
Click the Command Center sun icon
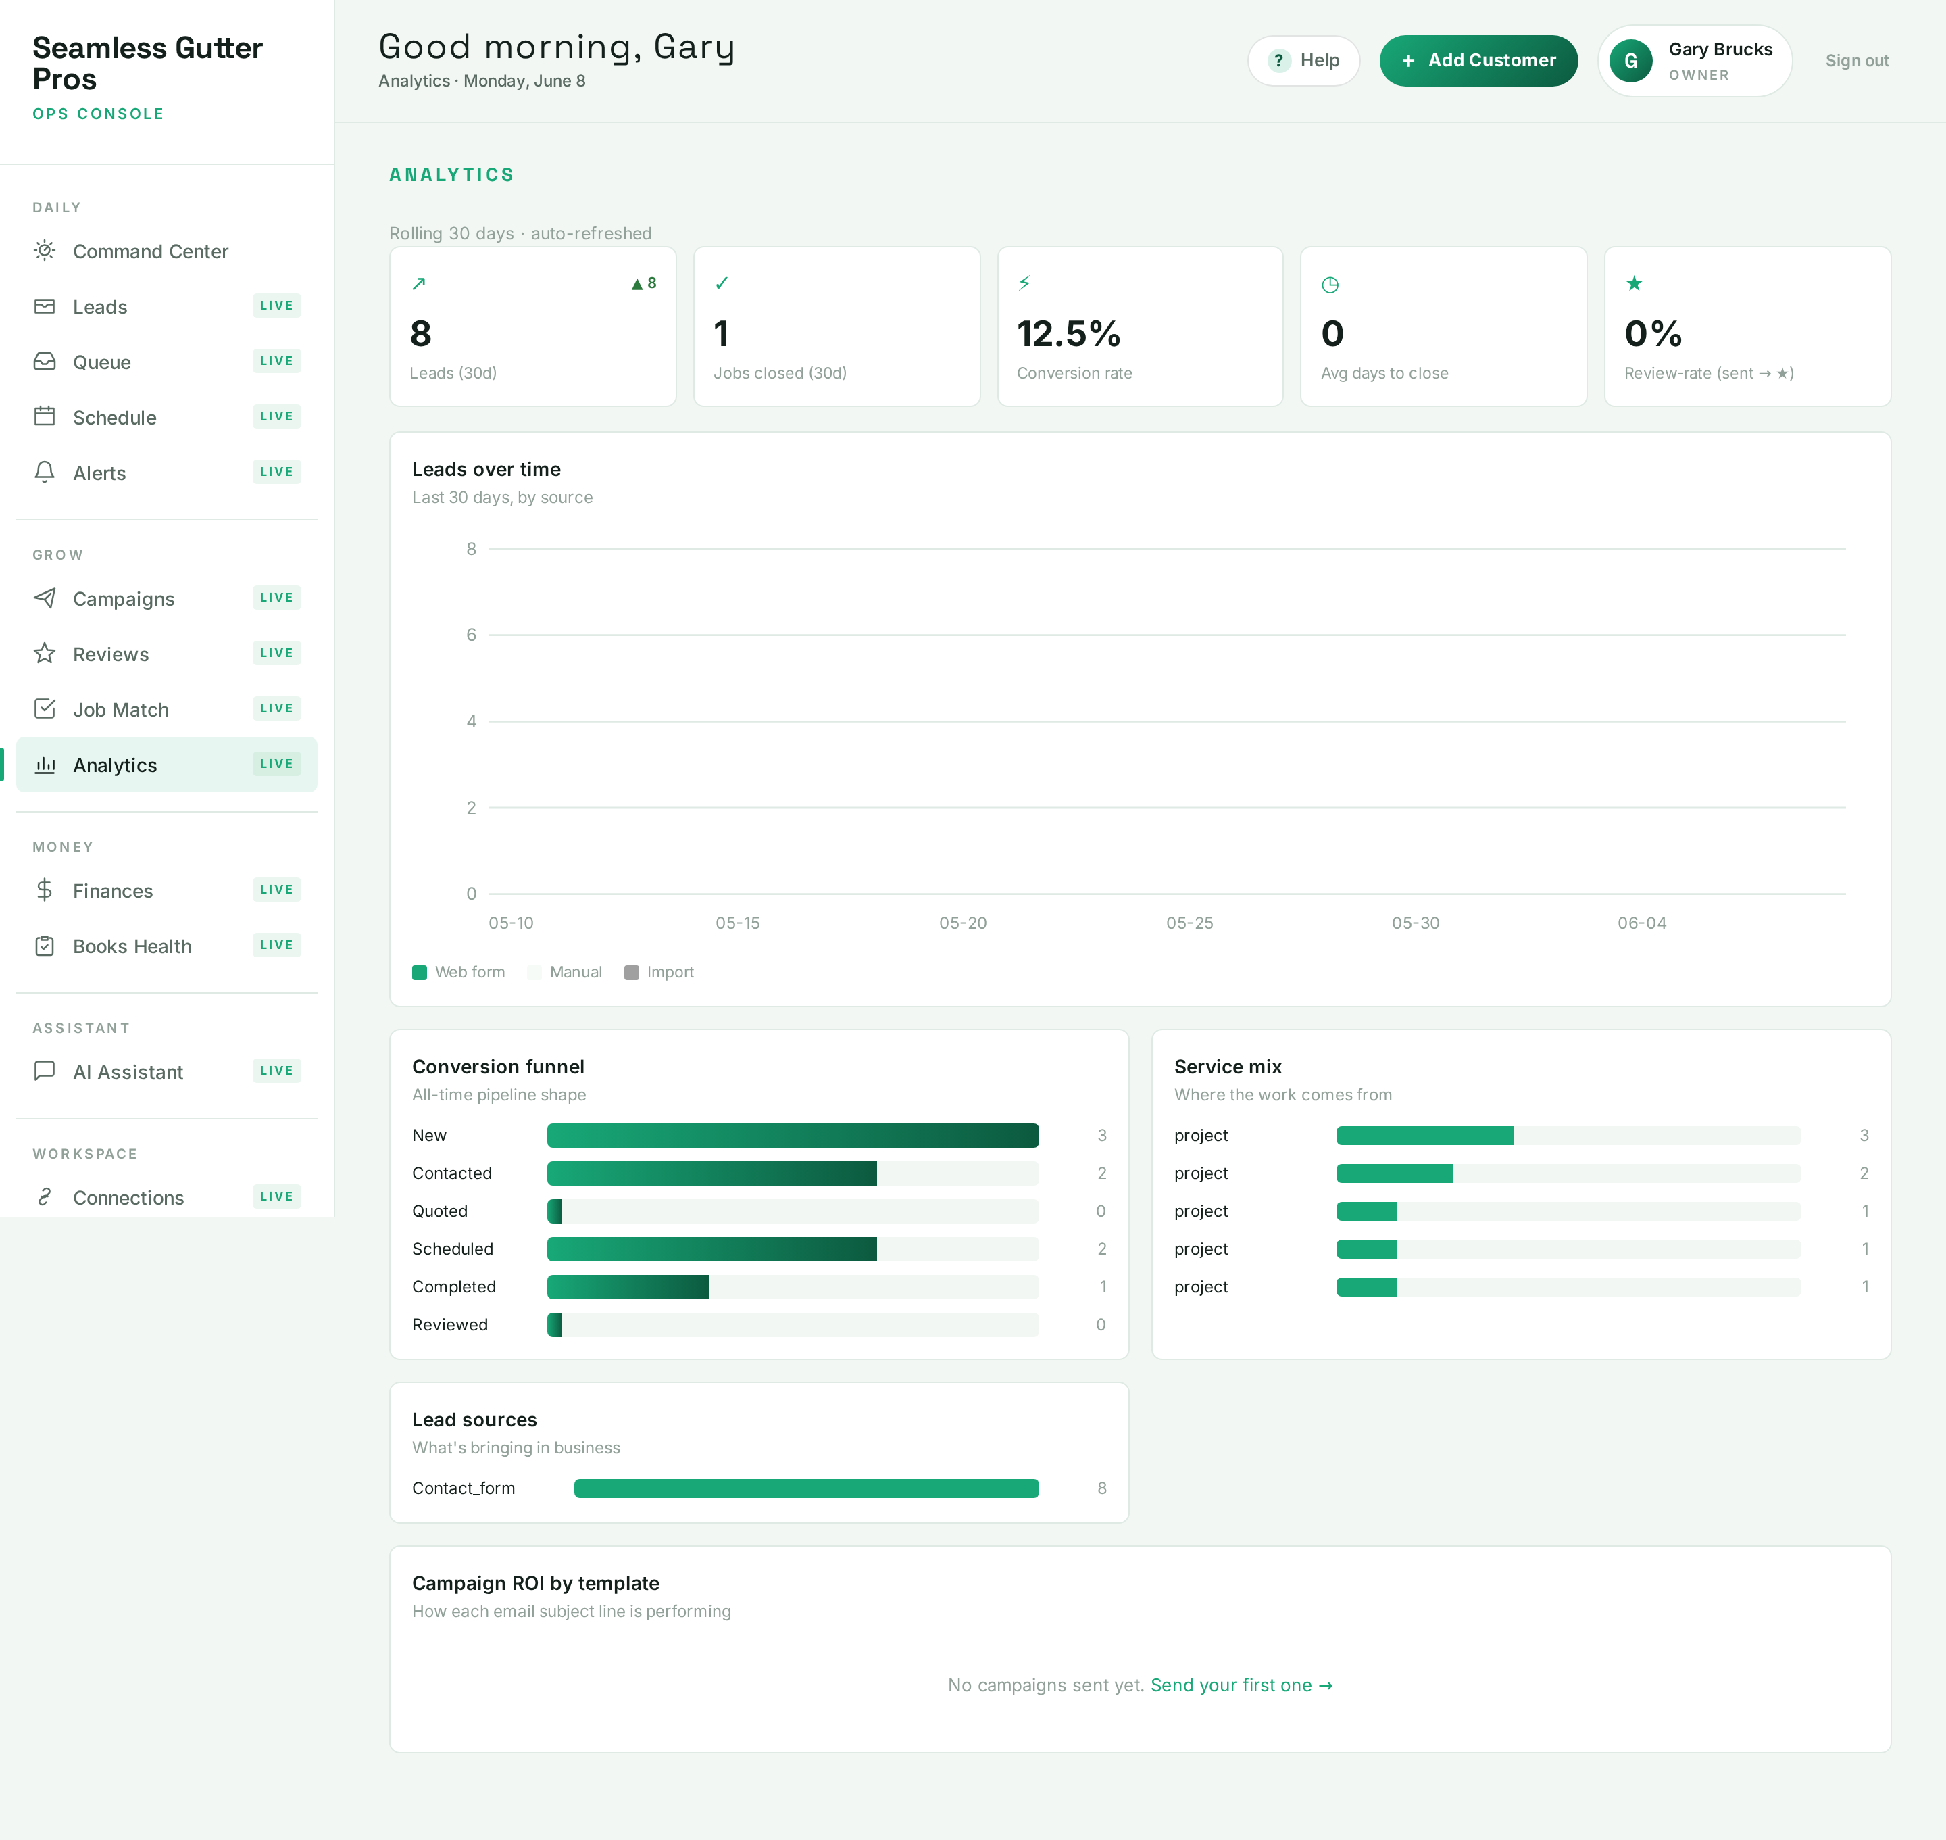coord(44,250)
